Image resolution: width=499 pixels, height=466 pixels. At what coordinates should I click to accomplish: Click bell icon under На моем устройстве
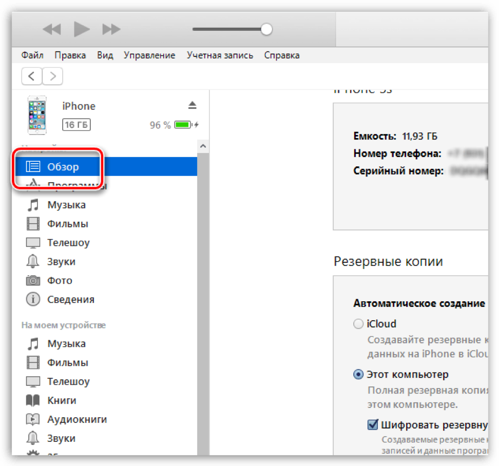tap(32, 438)
